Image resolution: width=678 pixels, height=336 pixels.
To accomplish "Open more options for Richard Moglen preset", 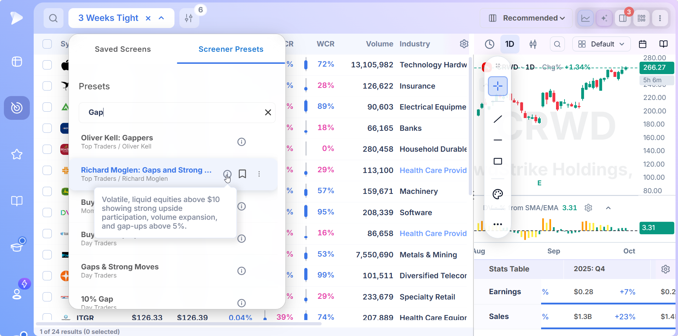I will coord(259,174).
